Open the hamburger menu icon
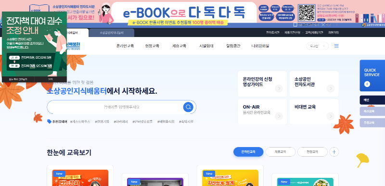 click(336, 46)
